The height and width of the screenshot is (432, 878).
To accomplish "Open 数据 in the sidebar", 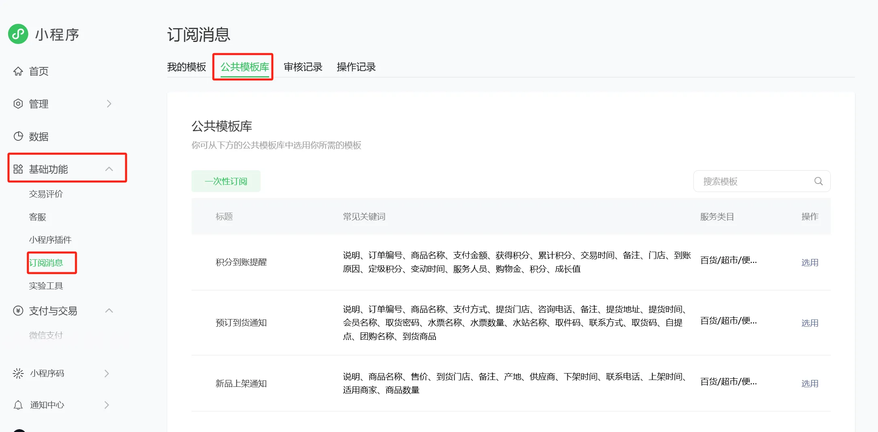I will point(39,136).
